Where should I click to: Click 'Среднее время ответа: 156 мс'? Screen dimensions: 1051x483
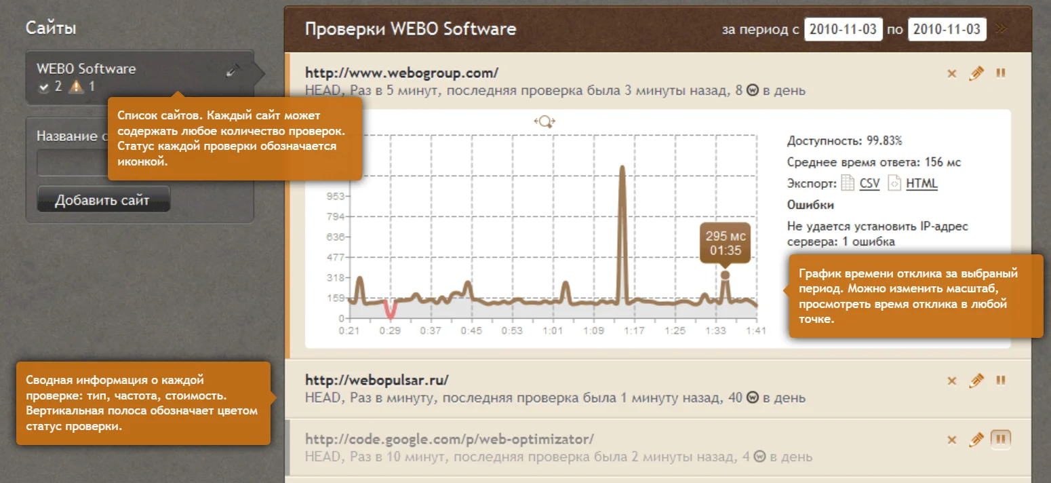click(874, 162)
